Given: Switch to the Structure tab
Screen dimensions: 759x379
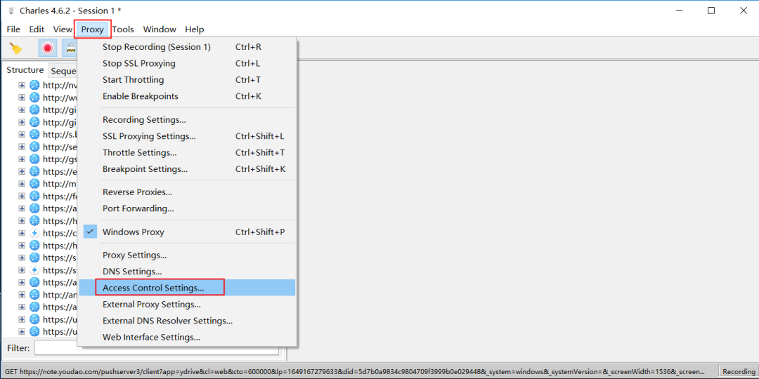Looking at the screenshot, I should click(x=25, y=70).
